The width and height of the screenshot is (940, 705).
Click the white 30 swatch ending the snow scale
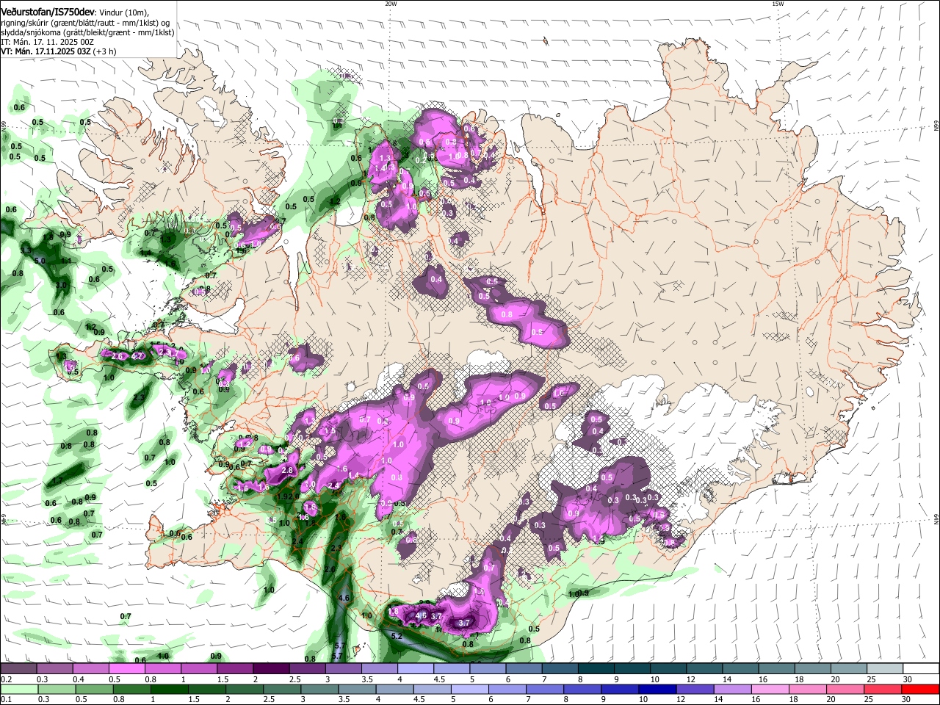click(x=921, y=669)
